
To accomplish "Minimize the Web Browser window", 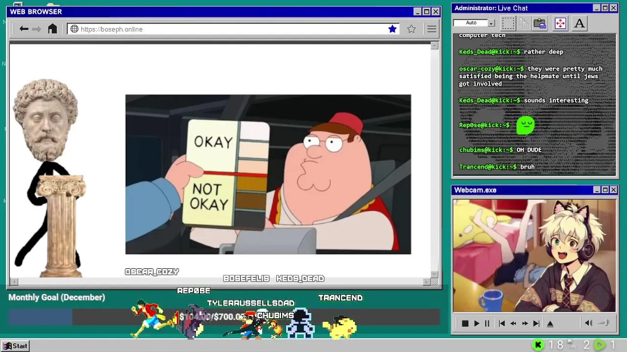I will (417, 12).
